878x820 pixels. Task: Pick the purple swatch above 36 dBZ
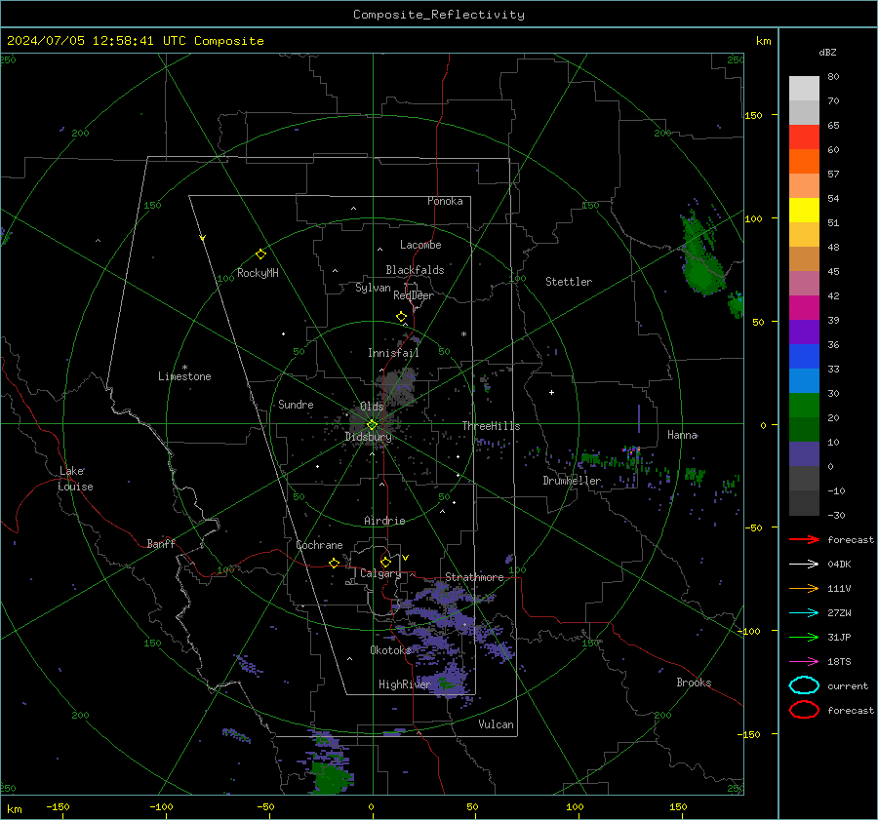(804, 332)
